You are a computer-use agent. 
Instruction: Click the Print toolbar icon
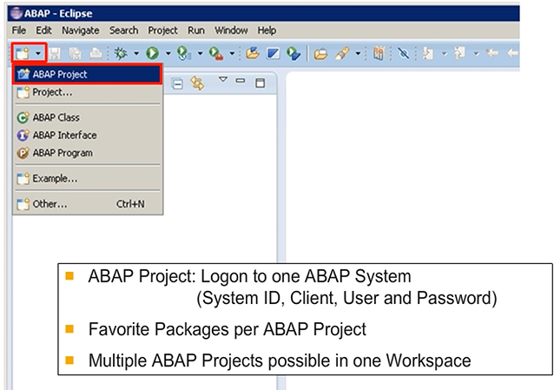96,53
